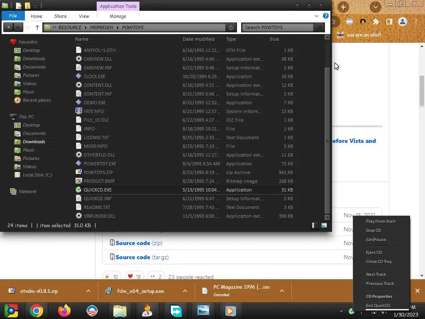The width and height of the screenshot is (425, 319).
Task: Select the PRODUCT.BMP bitmap icon
Action: pos(78,181)
